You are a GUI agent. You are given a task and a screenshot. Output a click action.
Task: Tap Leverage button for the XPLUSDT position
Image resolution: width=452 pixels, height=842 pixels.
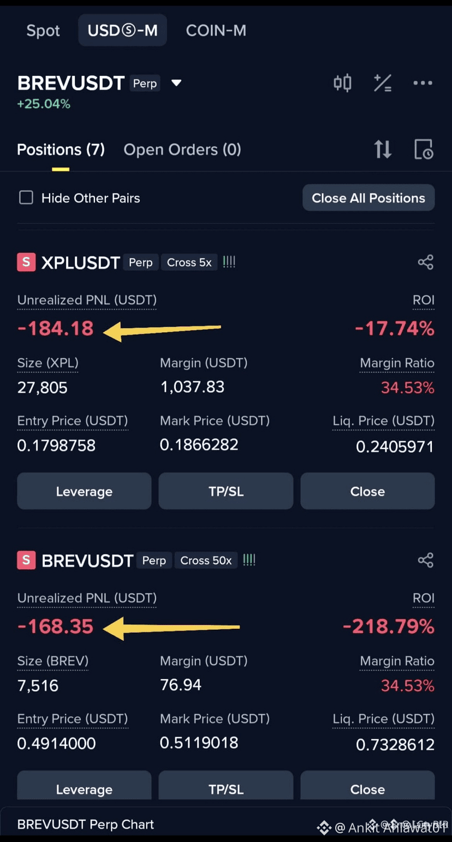[x=84, y=491]
